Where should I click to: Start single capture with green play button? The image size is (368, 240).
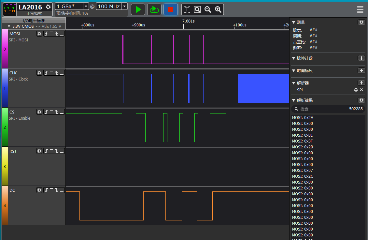138,9
